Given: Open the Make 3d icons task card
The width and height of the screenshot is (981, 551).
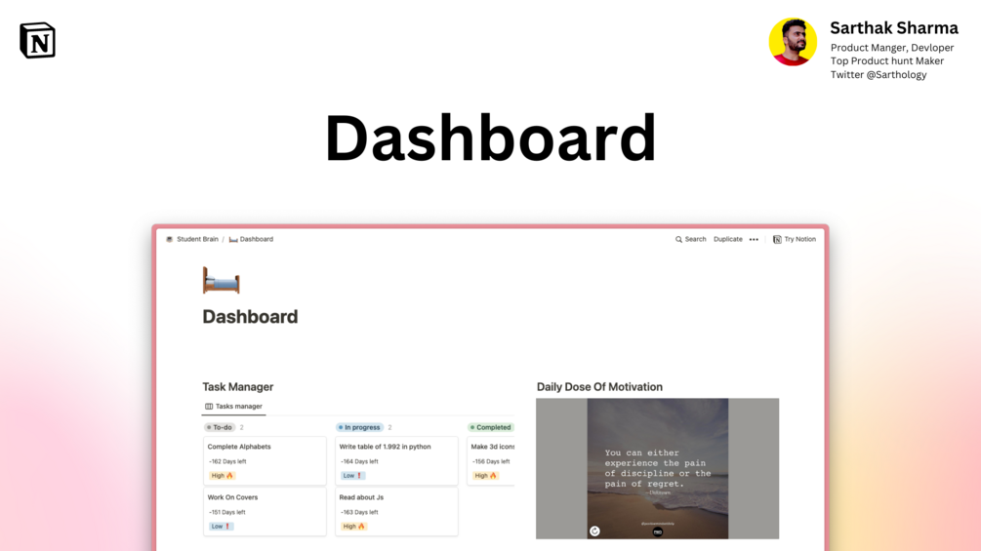Looking at the screenshot, I should point(491,461).
